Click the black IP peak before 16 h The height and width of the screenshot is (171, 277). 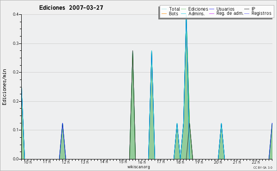[x=132, y=51]
